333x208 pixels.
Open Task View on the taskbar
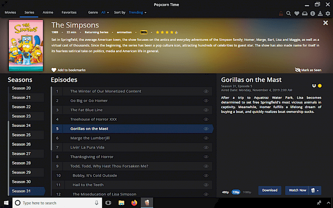pos(108,203)
